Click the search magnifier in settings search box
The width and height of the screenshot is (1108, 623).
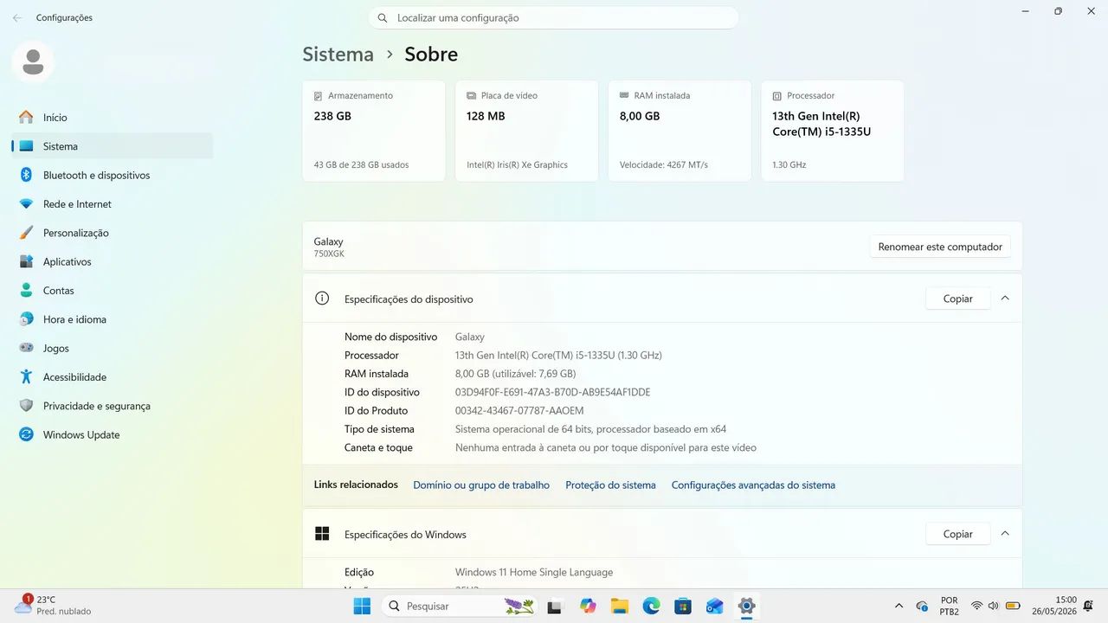(383, 17)
